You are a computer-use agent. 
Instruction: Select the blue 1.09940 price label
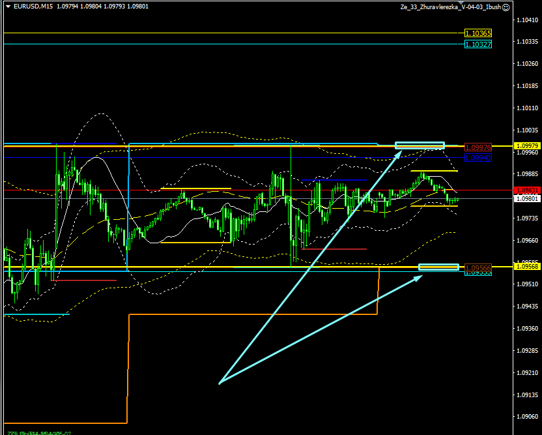click(x=478, y=158)
